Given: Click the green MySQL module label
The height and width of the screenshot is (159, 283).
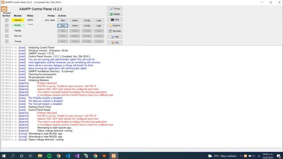Looking at the screenshot, I should (x=18, y=26).
